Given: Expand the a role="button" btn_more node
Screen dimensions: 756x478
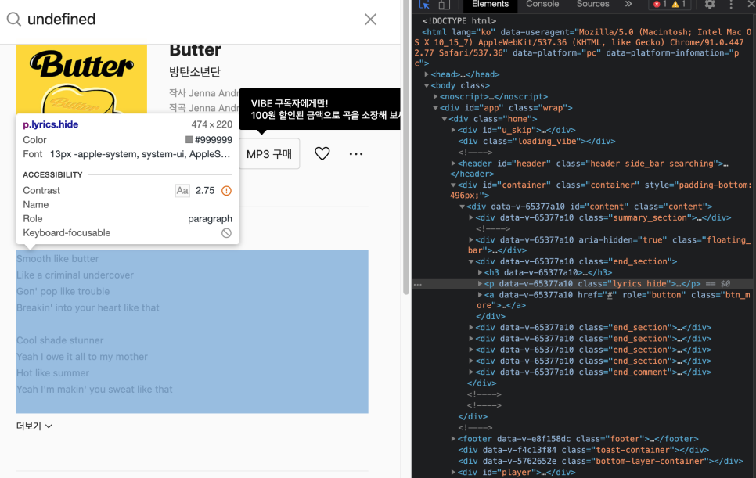Looking at the screenshot, I should pyautogui.click(x=480, y=294).
